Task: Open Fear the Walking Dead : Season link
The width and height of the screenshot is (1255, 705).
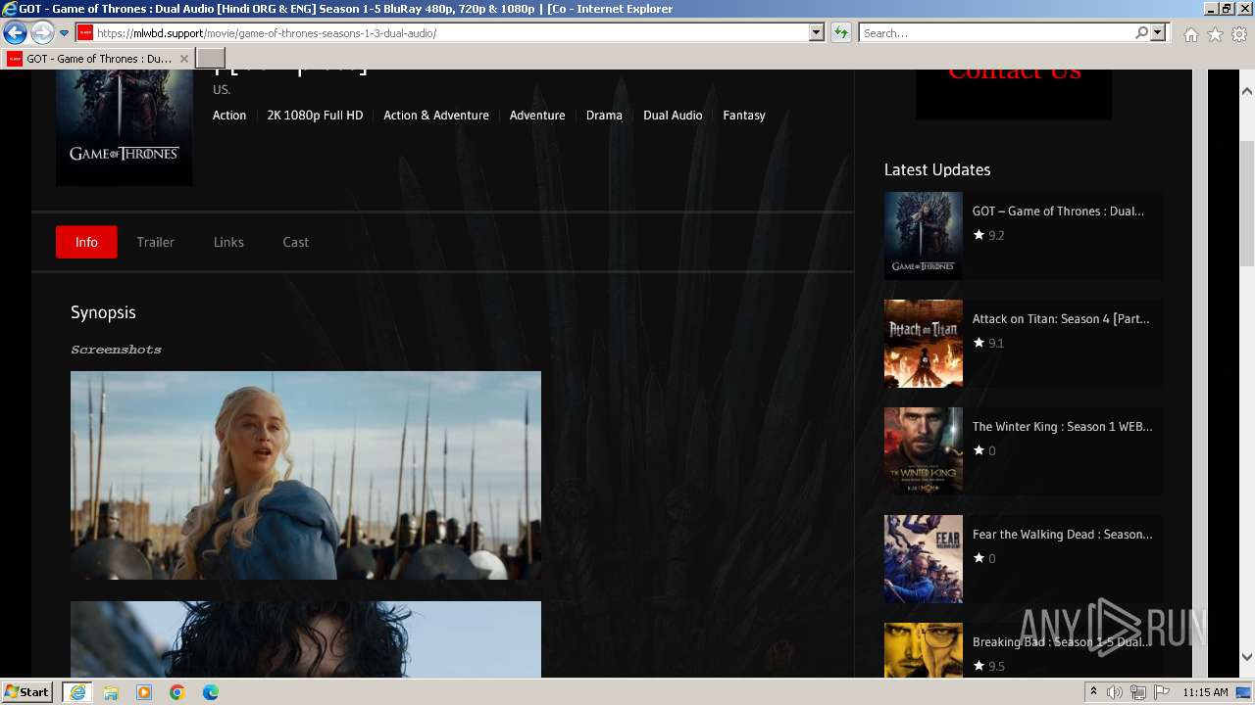Action: (x=1063, y=534)
